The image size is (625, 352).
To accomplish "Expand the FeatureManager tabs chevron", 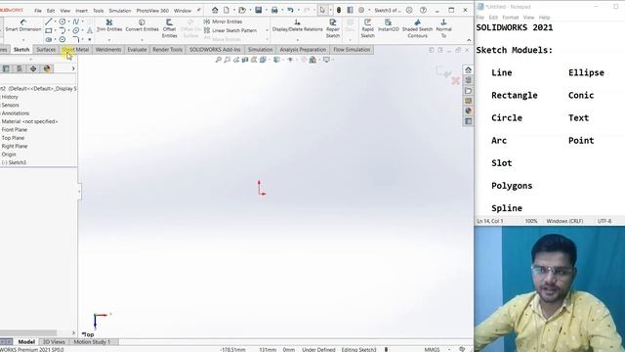I will tap(73, 68).
